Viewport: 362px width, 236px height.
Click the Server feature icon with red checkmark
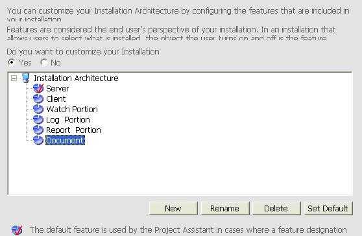pos(38,88)
